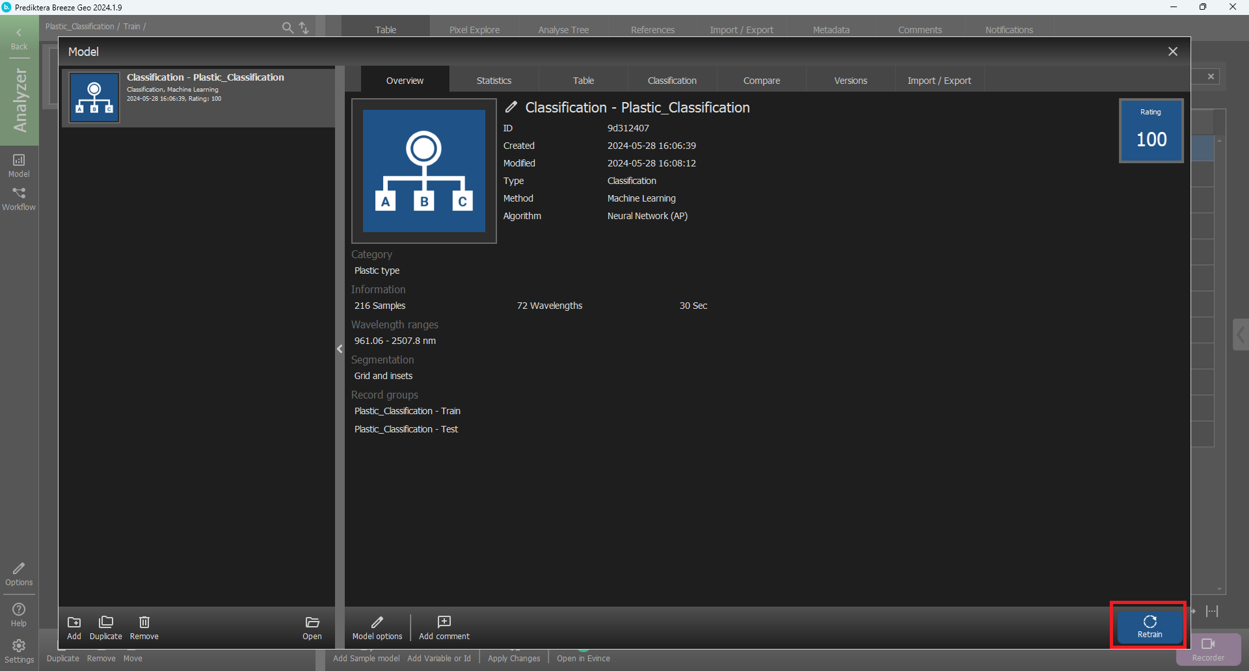Screen dimensions: 1249x671
Task: Go back using the Back arrow
Action: [19, 38]
